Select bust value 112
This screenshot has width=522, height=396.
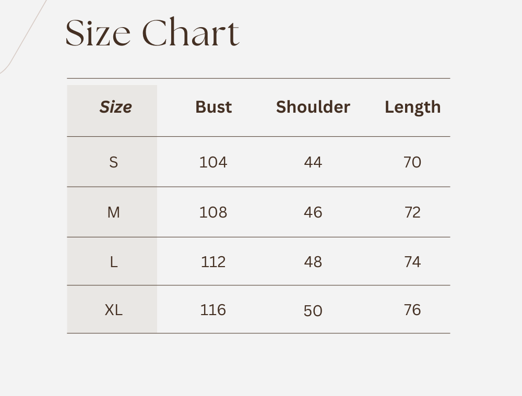pos(213,262)
